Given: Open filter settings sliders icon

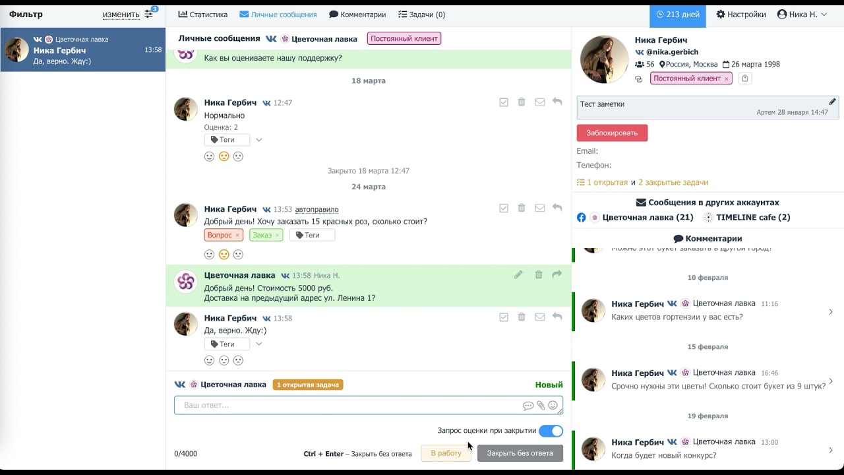Looking at the screenshot, I should (149, 15).
